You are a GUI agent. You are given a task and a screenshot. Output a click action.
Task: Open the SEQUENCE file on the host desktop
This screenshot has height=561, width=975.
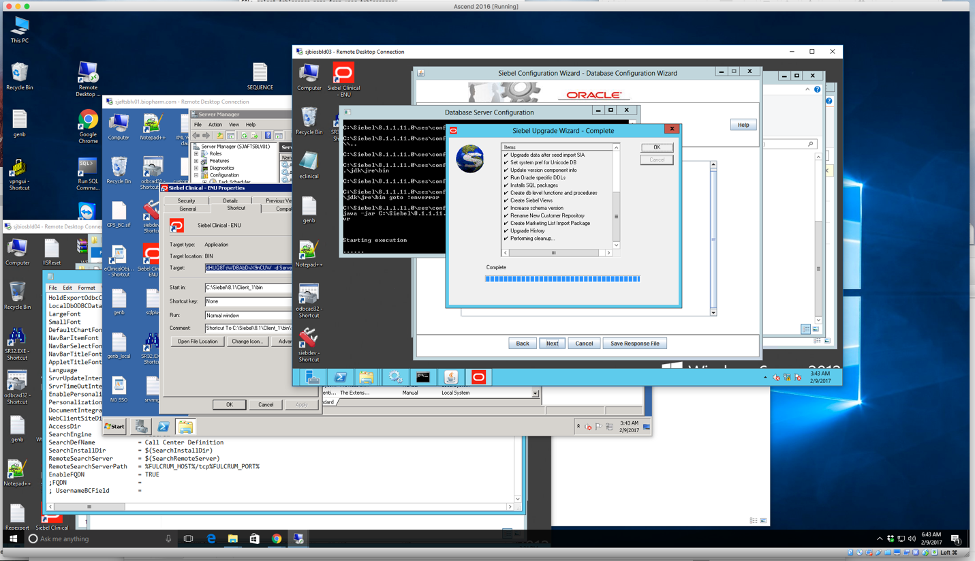click(x=260, y=76)
